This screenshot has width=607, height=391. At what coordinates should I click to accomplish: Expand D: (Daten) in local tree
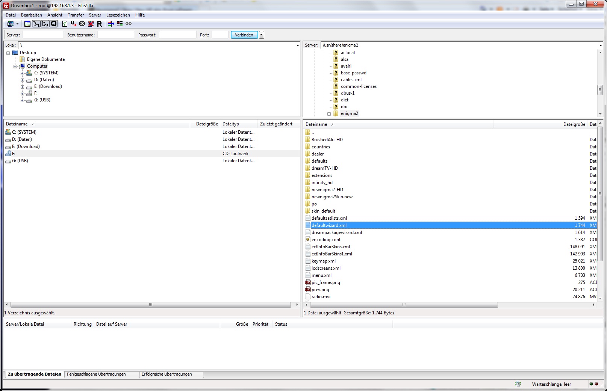coord(23,80)
